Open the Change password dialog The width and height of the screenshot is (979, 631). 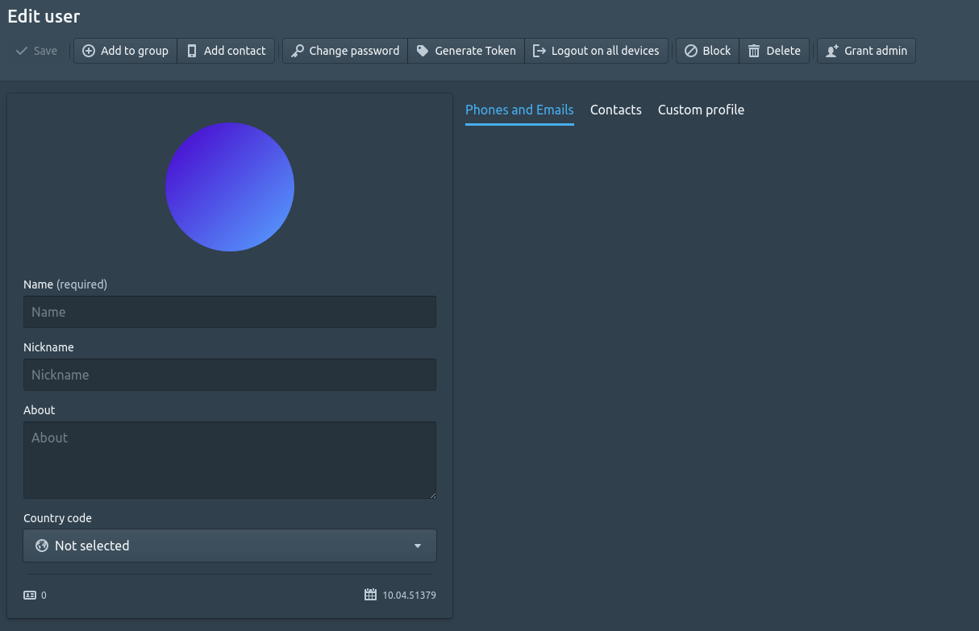click(x=345, y=51)
